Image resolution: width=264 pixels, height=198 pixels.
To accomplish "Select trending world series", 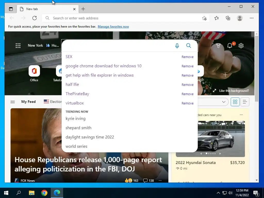I will (76, 146).
